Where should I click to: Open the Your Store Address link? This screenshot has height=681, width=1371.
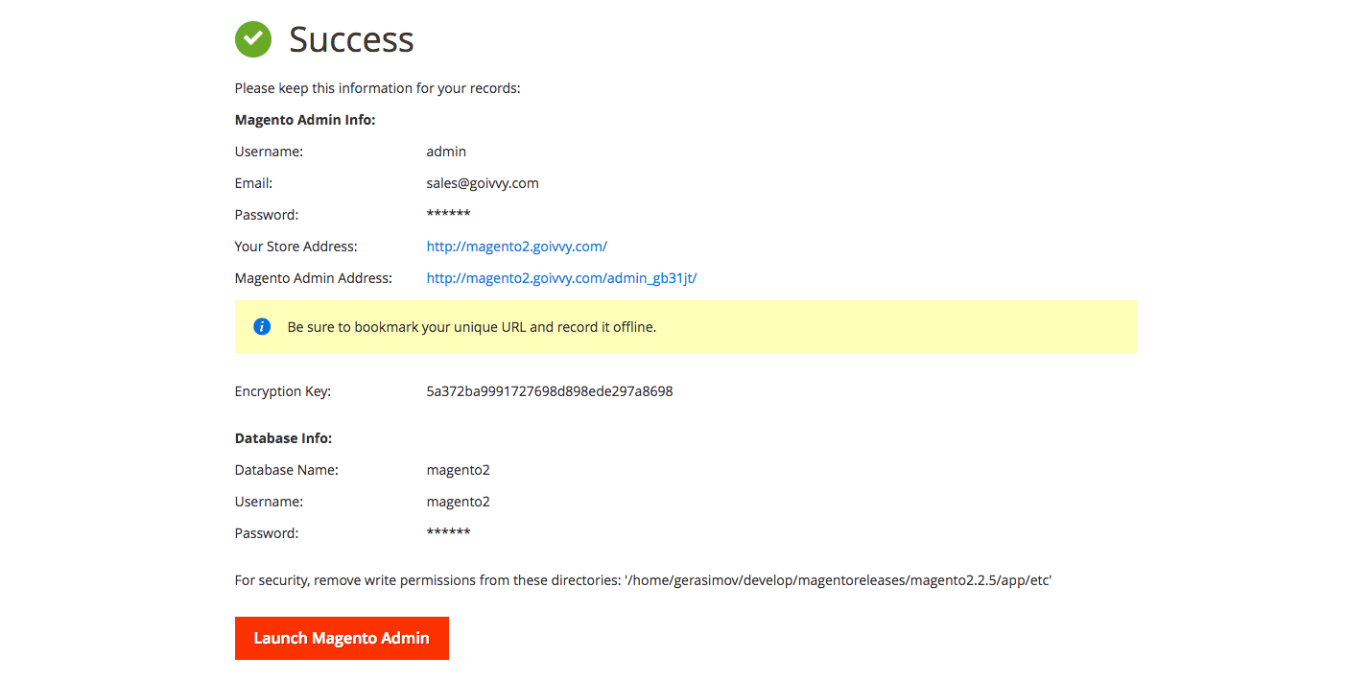516,247
